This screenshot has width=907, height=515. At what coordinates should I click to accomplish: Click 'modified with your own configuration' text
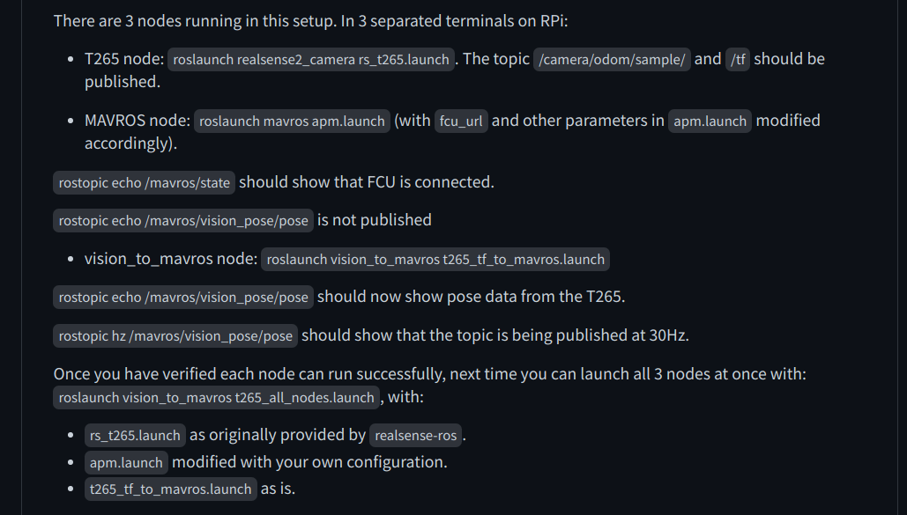click(x=309, y=462)
